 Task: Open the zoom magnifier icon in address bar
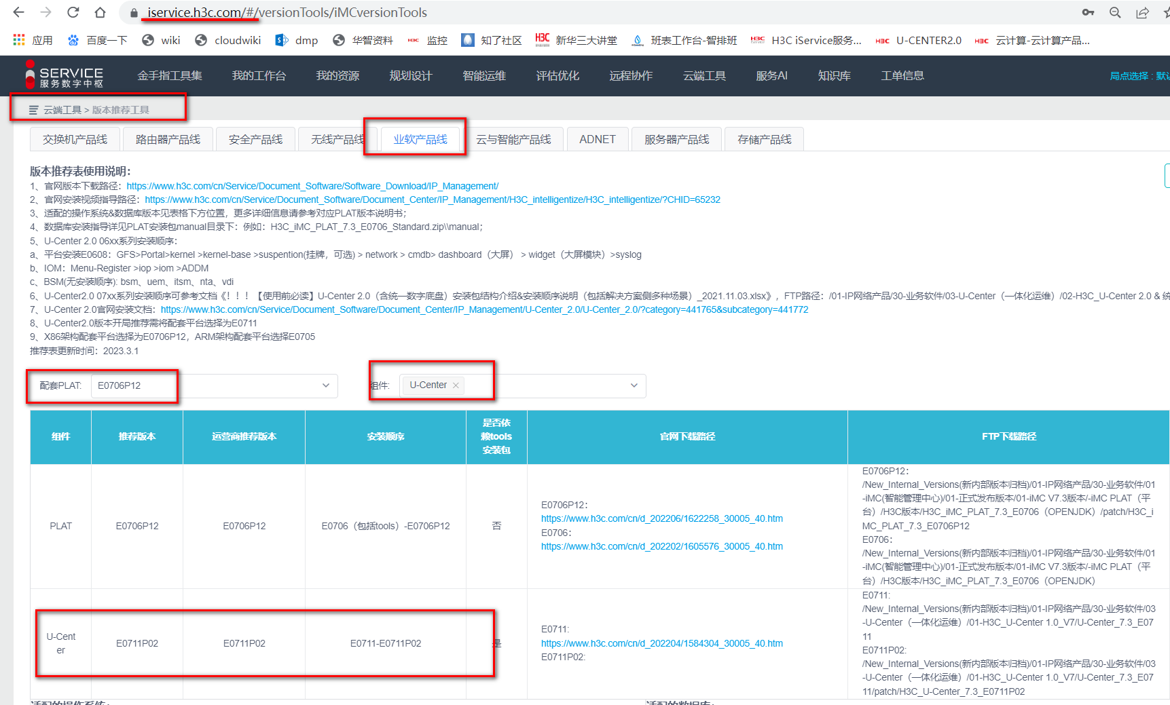pos(1115,12)
